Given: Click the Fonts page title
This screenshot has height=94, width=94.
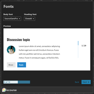Looking at the screenshot, I should [x=9, y=7].
